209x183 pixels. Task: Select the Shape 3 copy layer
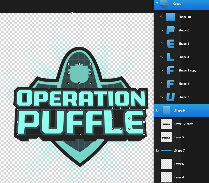click(x=187, y=70)
